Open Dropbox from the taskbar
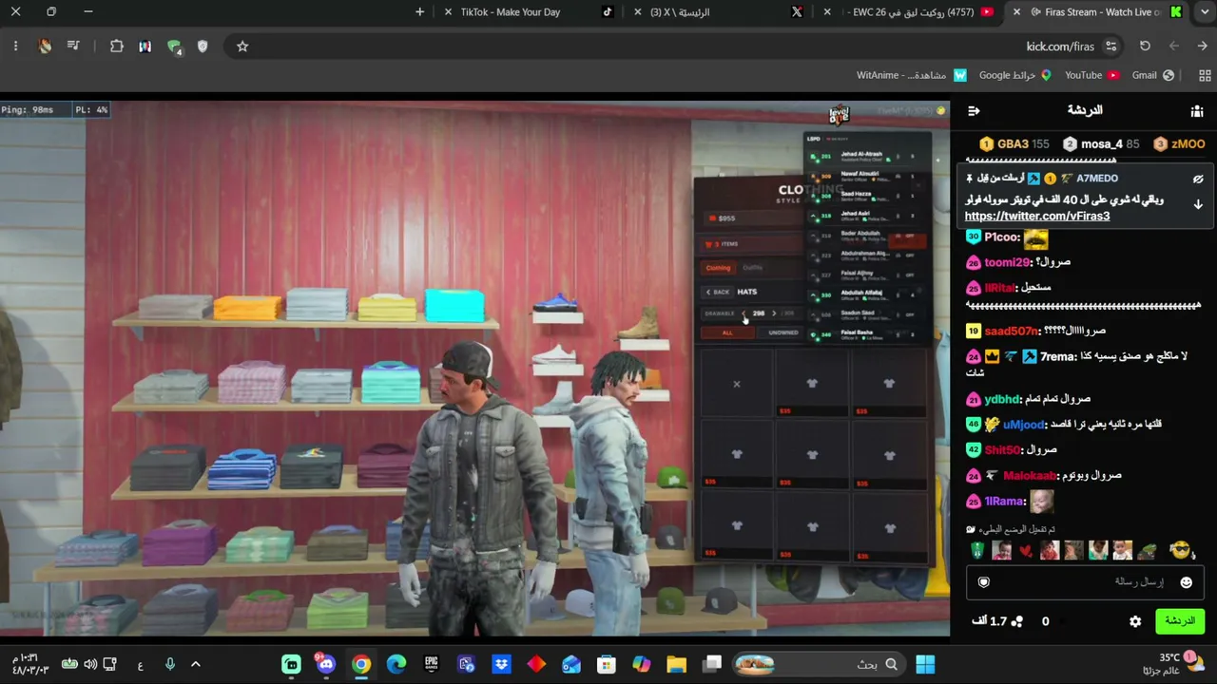1217x684 pixels. 501,665
